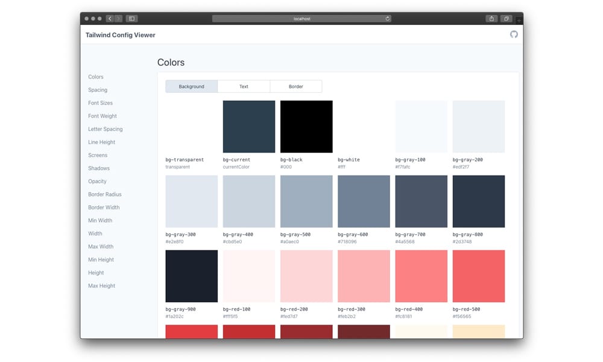This screenshot has width=603, height=362.
Task: Toggle the Safari sidebar icon
Action: [132, 19]
